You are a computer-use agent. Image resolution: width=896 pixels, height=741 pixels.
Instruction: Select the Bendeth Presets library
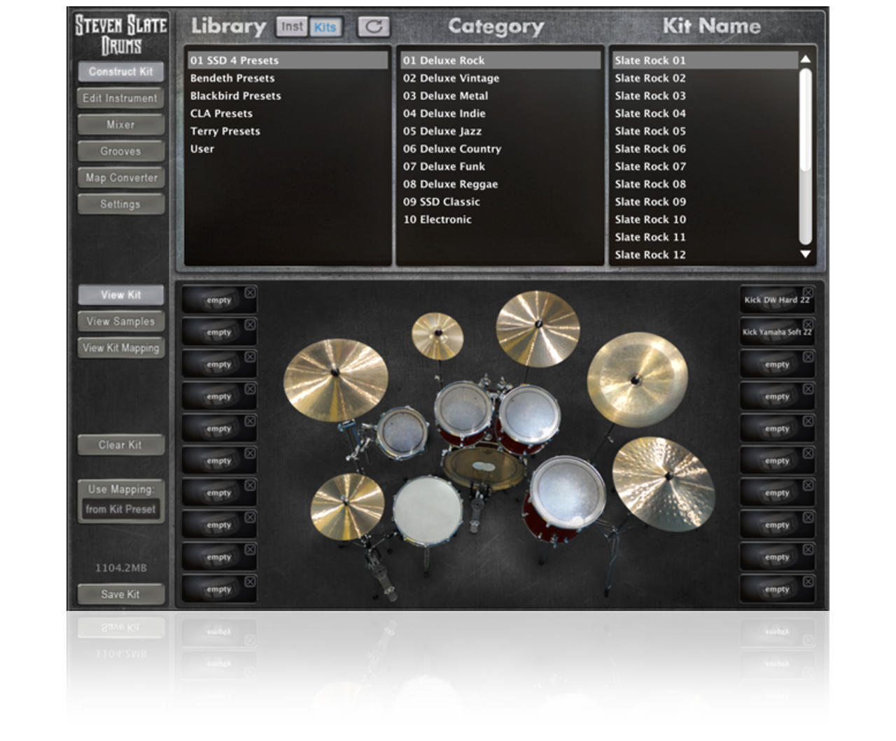click(x=287, y=78)
